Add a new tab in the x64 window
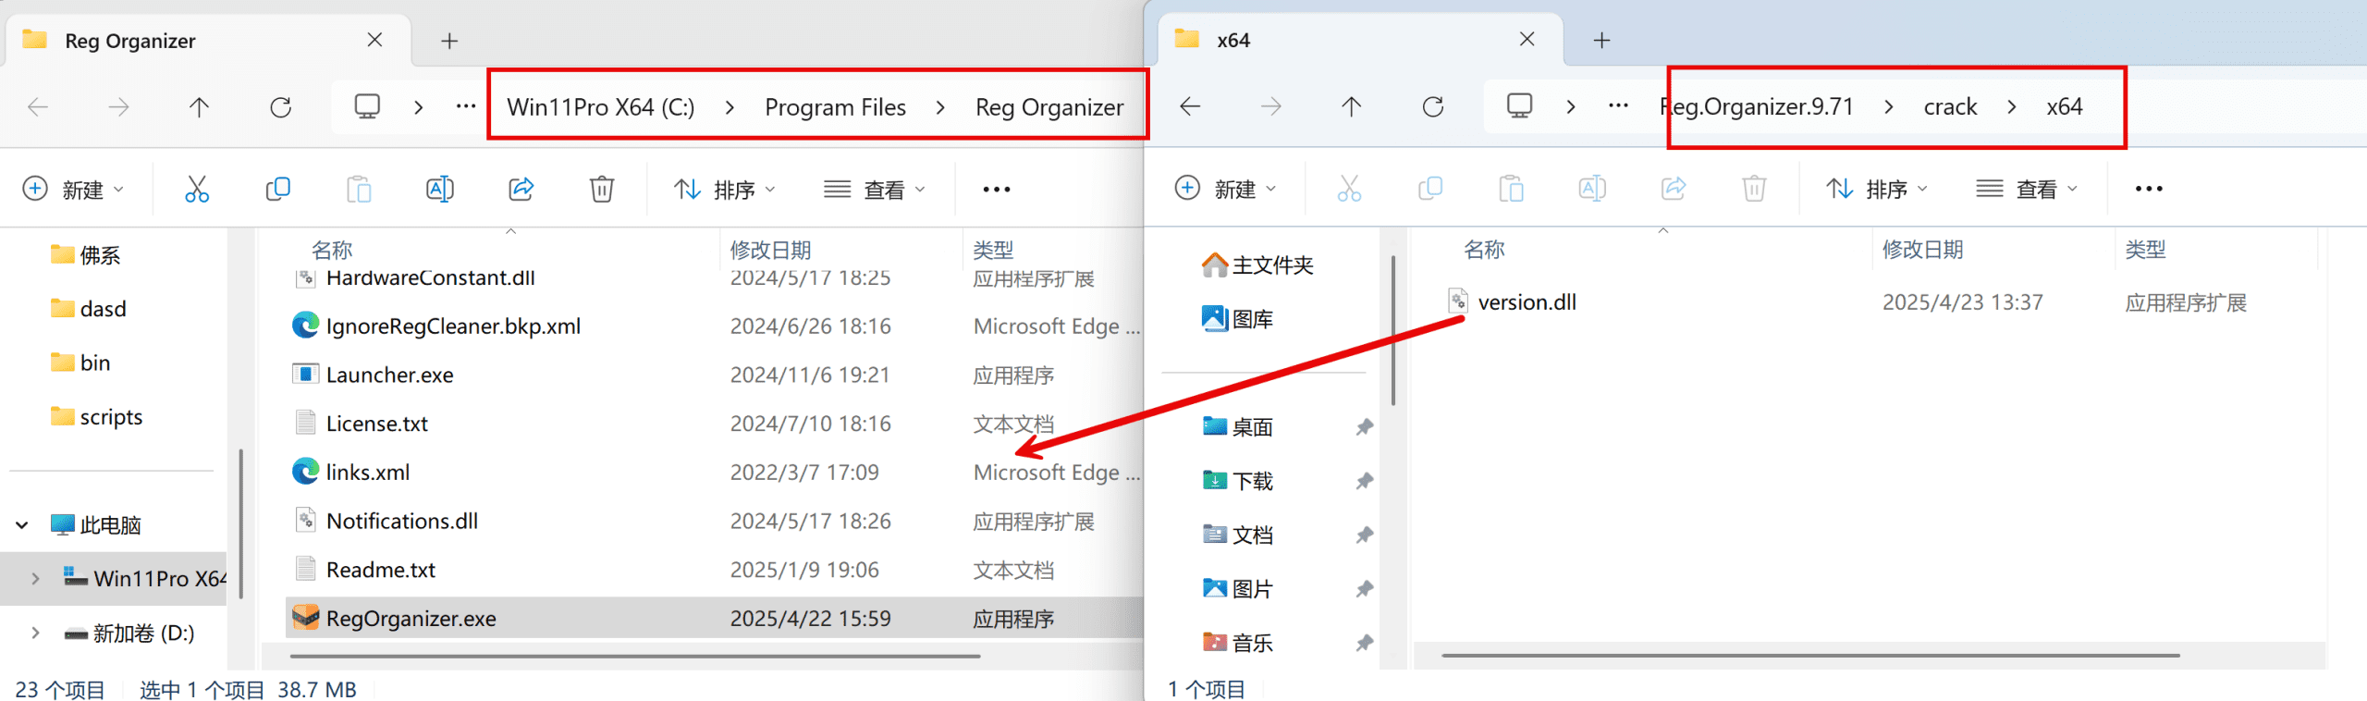Image resolution: width=2367 pixels, height=701 pixels. [1601, 41]
